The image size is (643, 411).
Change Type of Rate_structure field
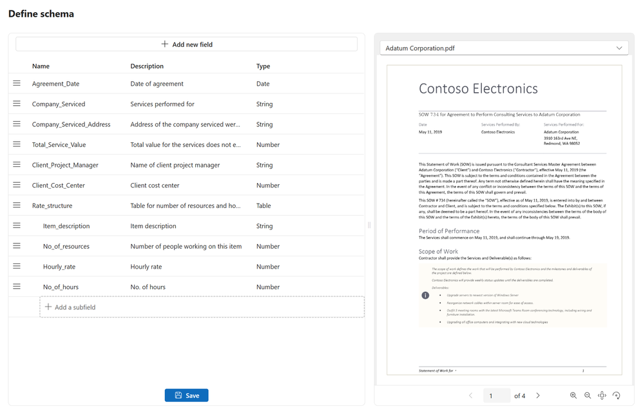pos(263,206)
